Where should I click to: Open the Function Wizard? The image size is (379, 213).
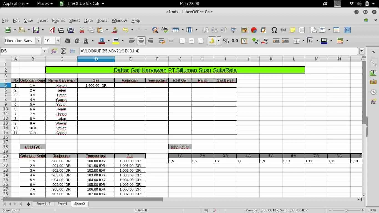(54, 51)
